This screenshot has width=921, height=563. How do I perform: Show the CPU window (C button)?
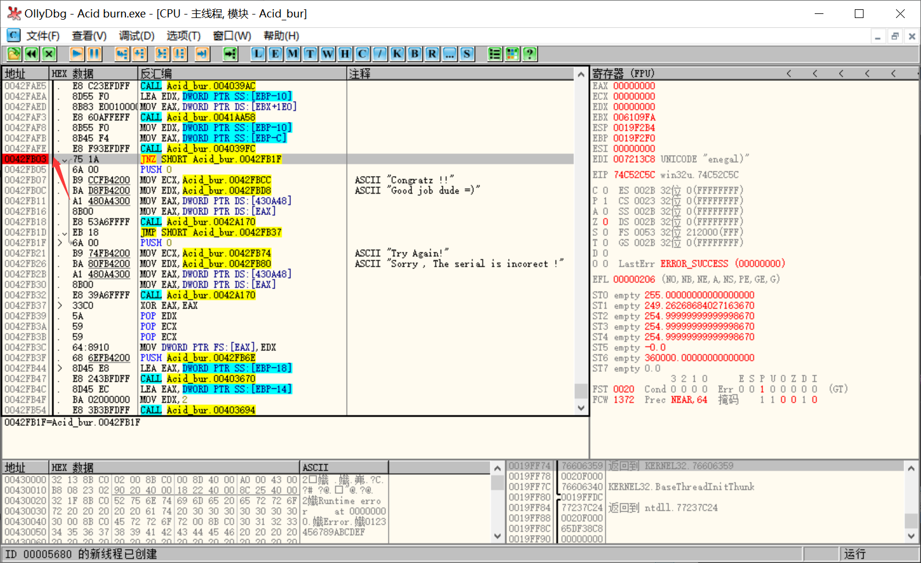pos(362,54)
